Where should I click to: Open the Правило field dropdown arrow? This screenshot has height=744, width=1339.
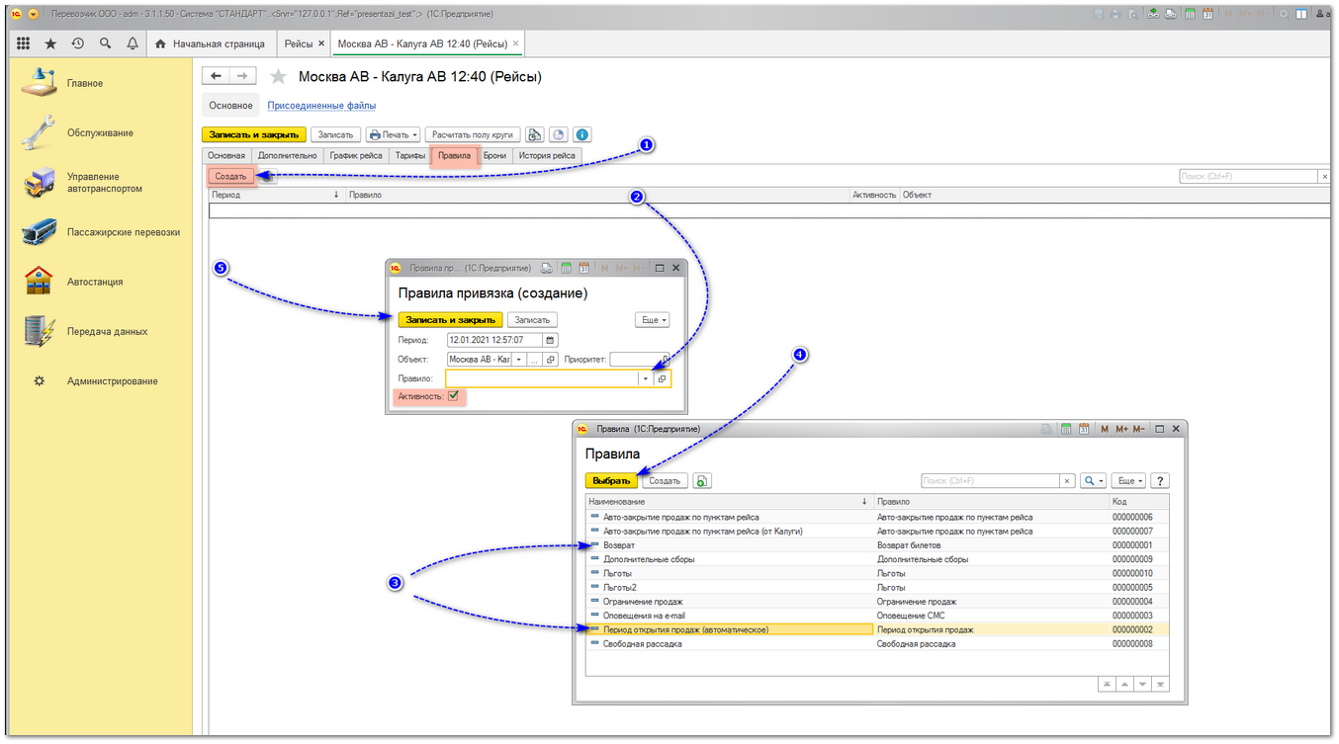tap(646, 378)
